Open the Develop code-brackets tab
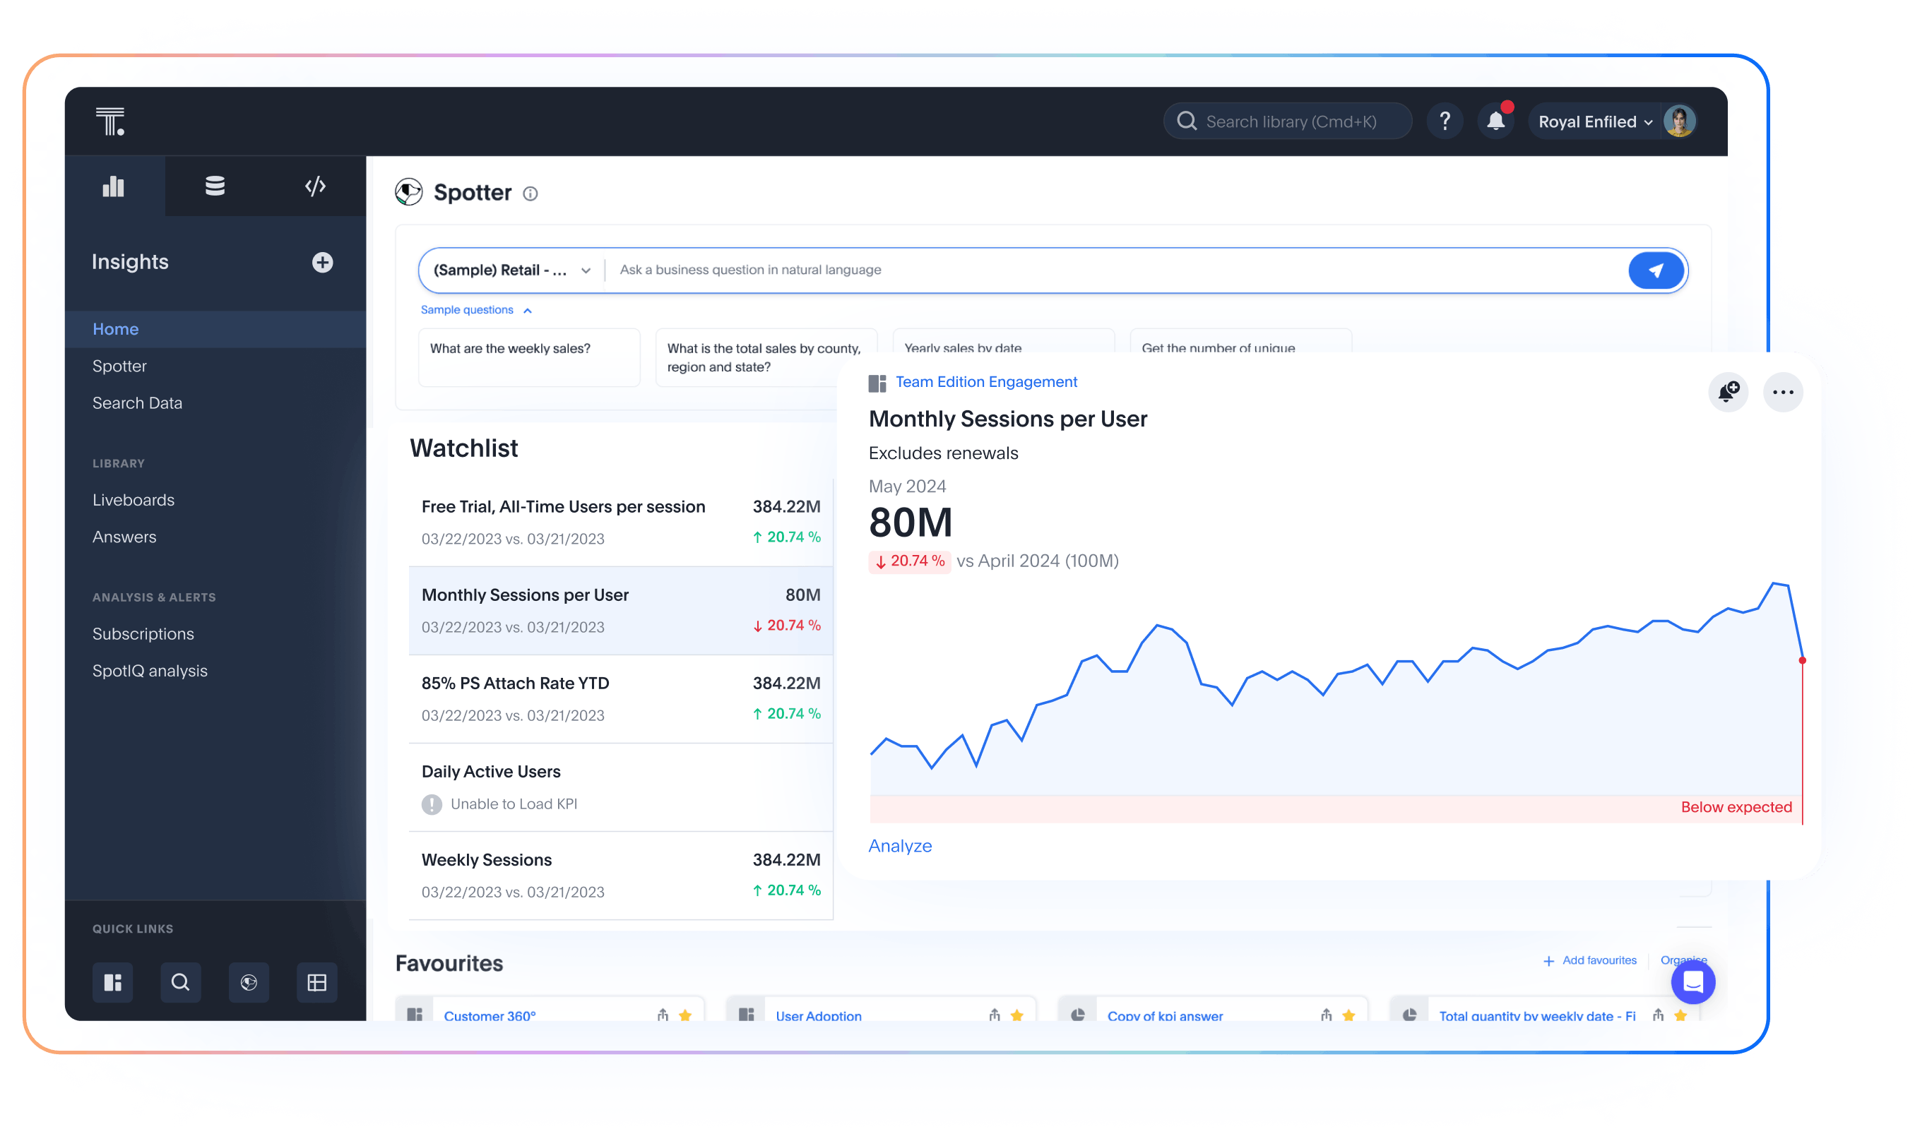The height and width of the screenshot is (1134, 1915). point(315,186)
